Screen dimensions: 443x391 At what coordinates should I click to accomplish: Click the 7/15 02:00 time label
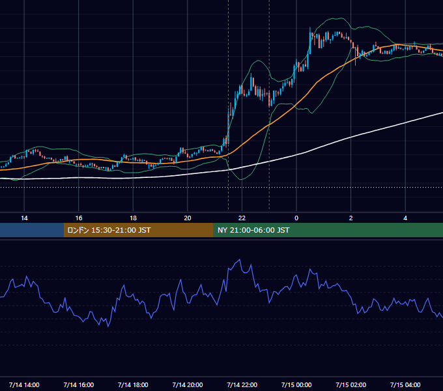(x=351, y=384)
